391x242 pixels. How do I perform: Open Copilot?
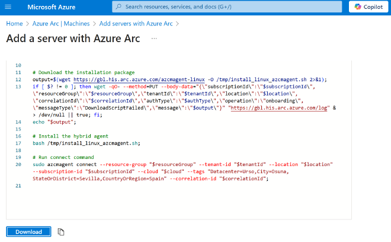(368, 7)
